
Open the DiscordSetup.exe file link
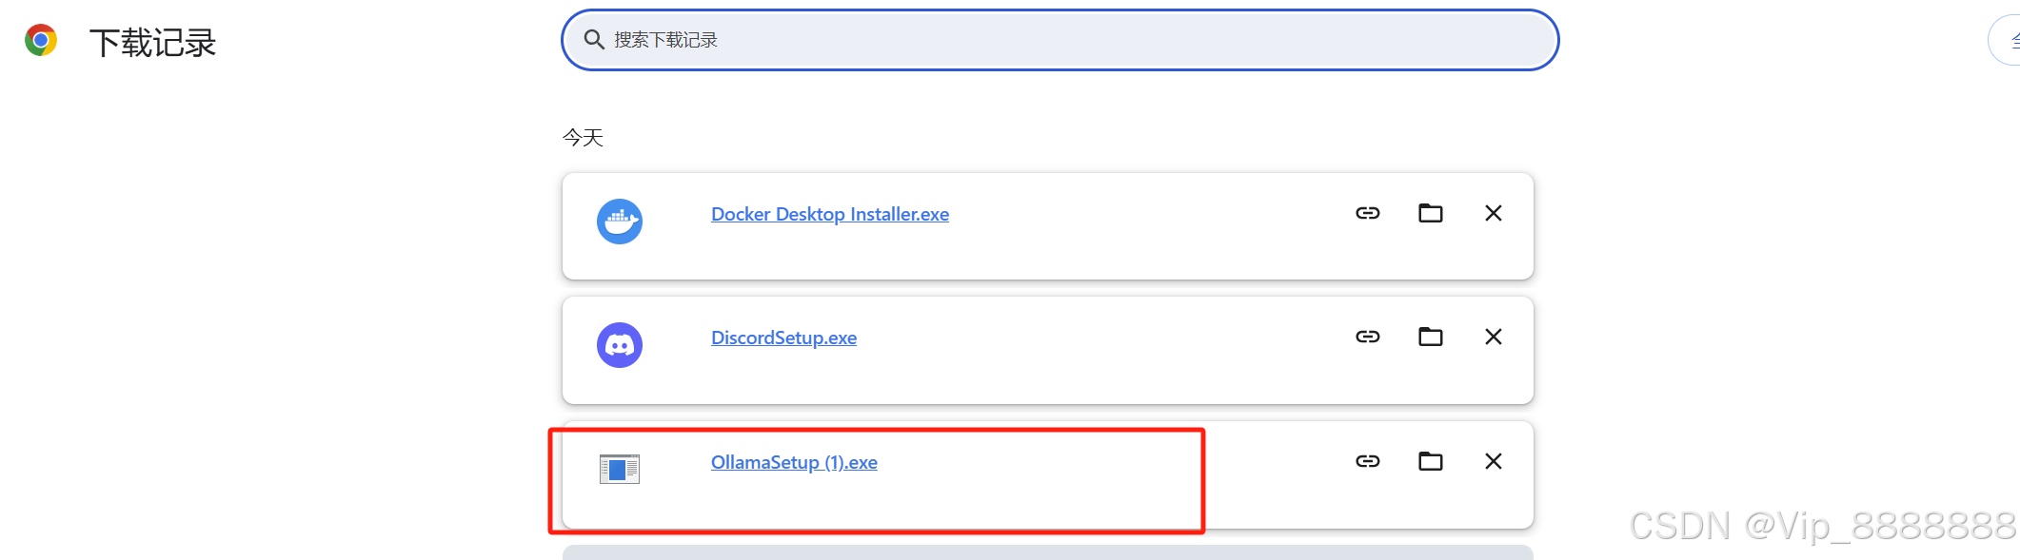[x=783, y=338]
